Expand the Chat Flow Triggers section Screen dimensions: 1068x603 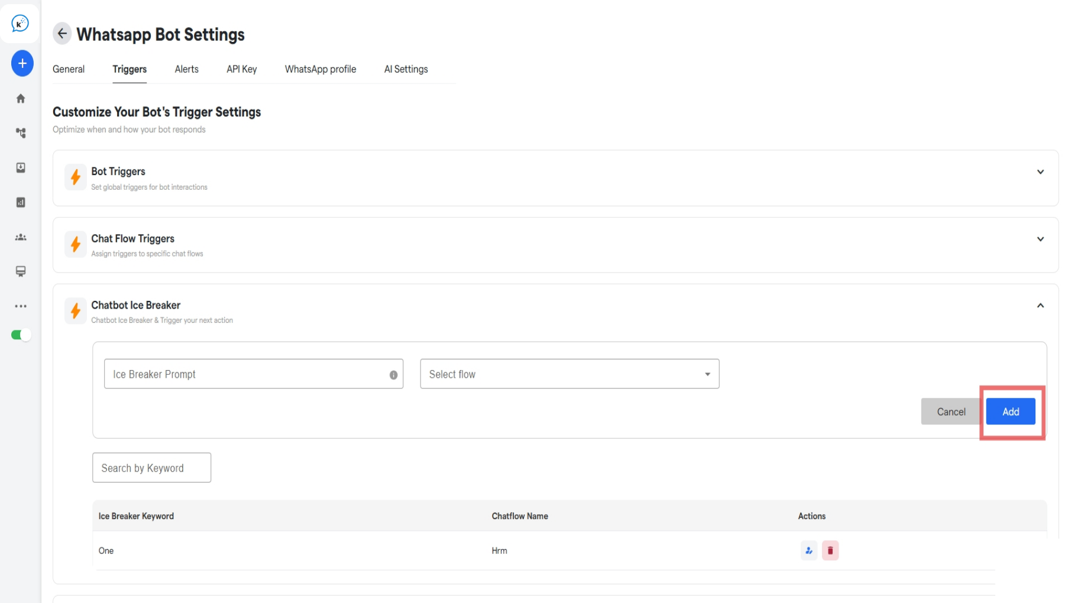click(x=1040, y=239)
